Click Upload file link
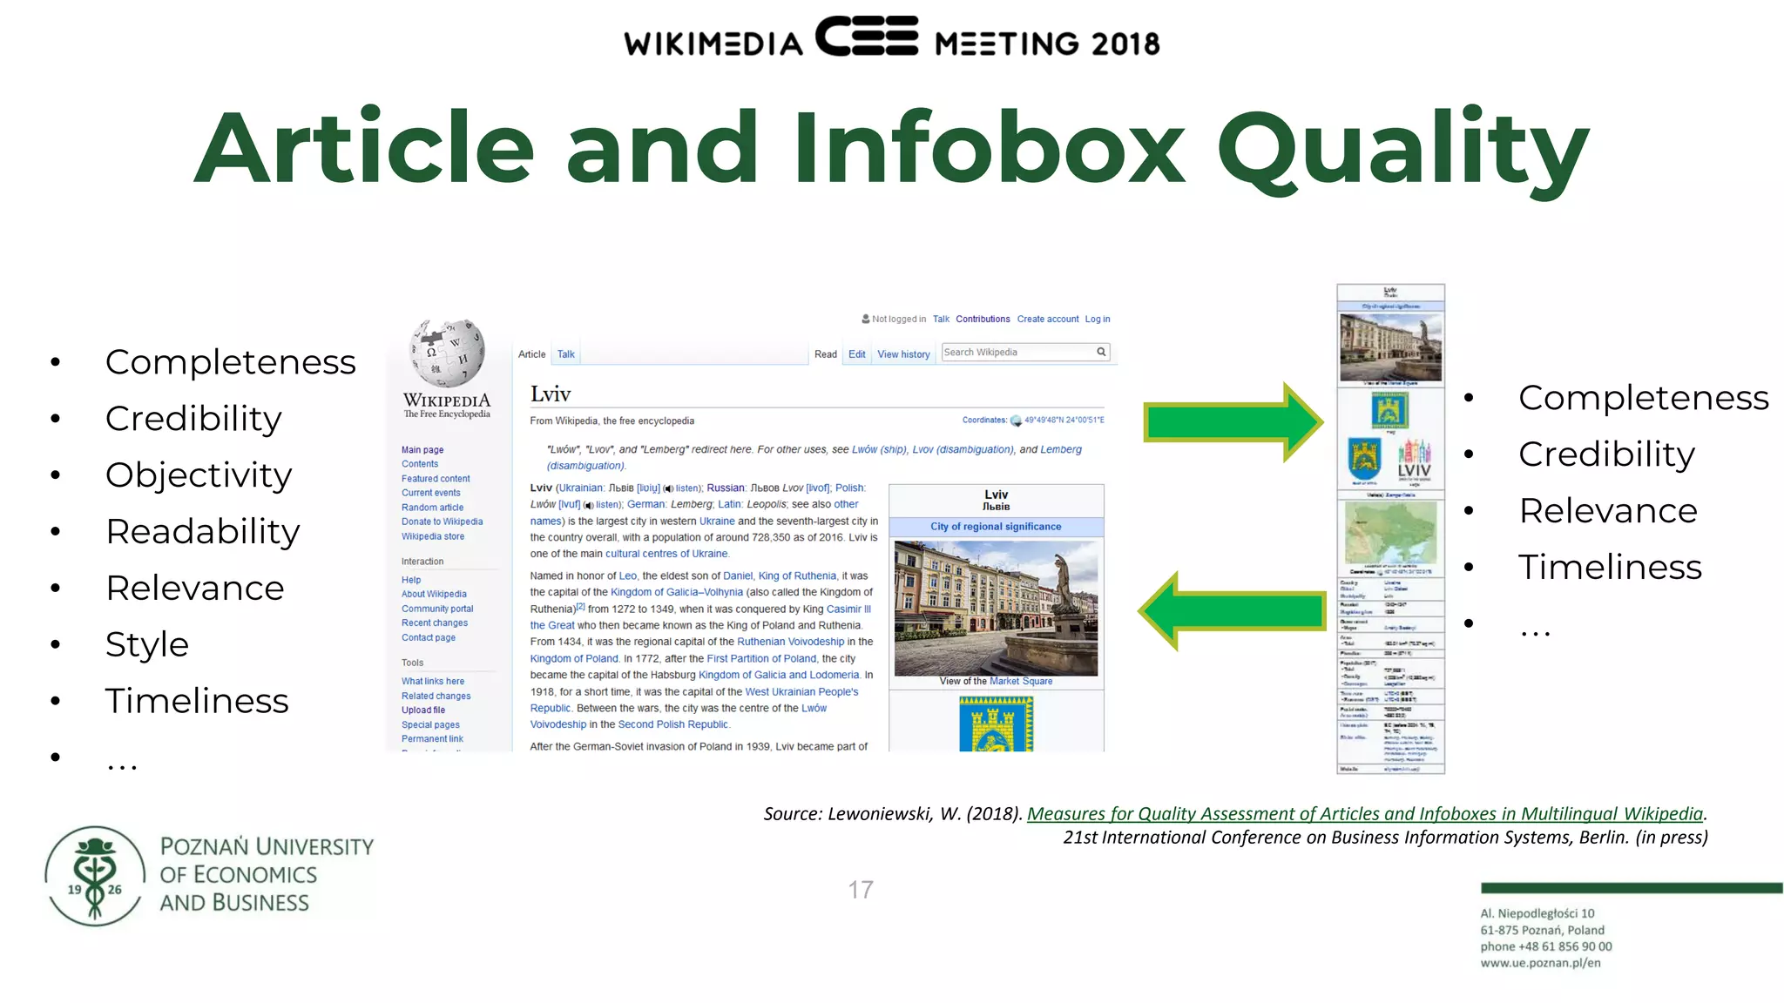1784x1003 pixels. pos(423,710)
